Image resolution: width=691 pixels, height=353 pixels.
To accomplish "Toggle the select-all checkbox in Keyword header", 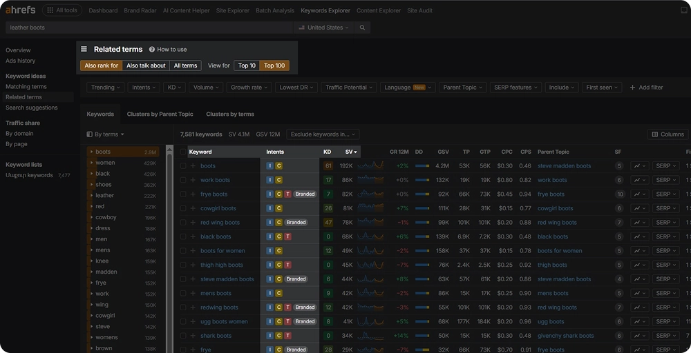I will pos(183,152).
